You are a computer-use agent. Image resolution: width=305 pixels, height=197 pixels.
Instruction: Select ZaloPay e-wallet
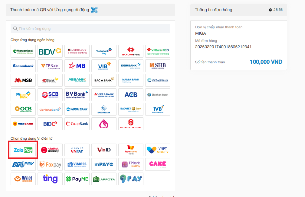(23, 150)
